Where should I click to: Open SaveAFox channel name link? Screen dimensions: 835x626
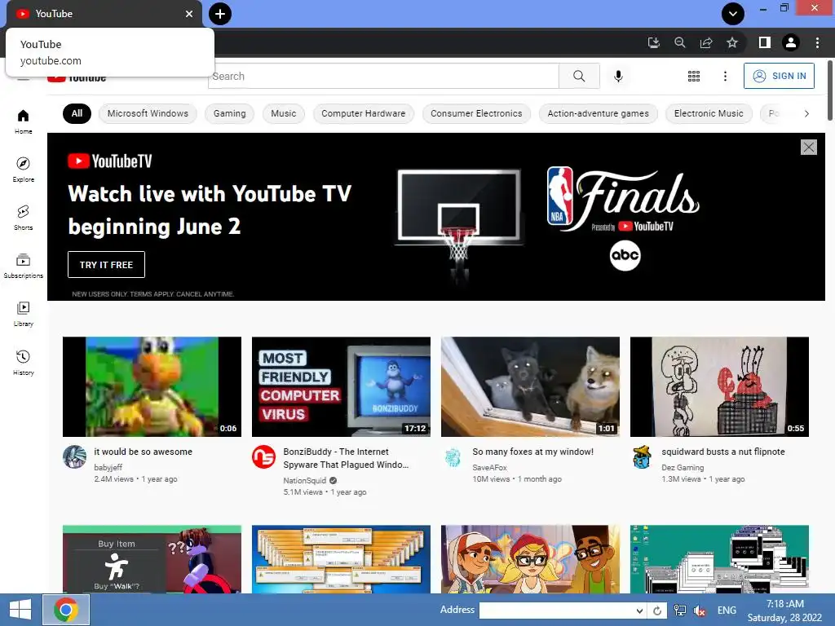coord(489,467)
